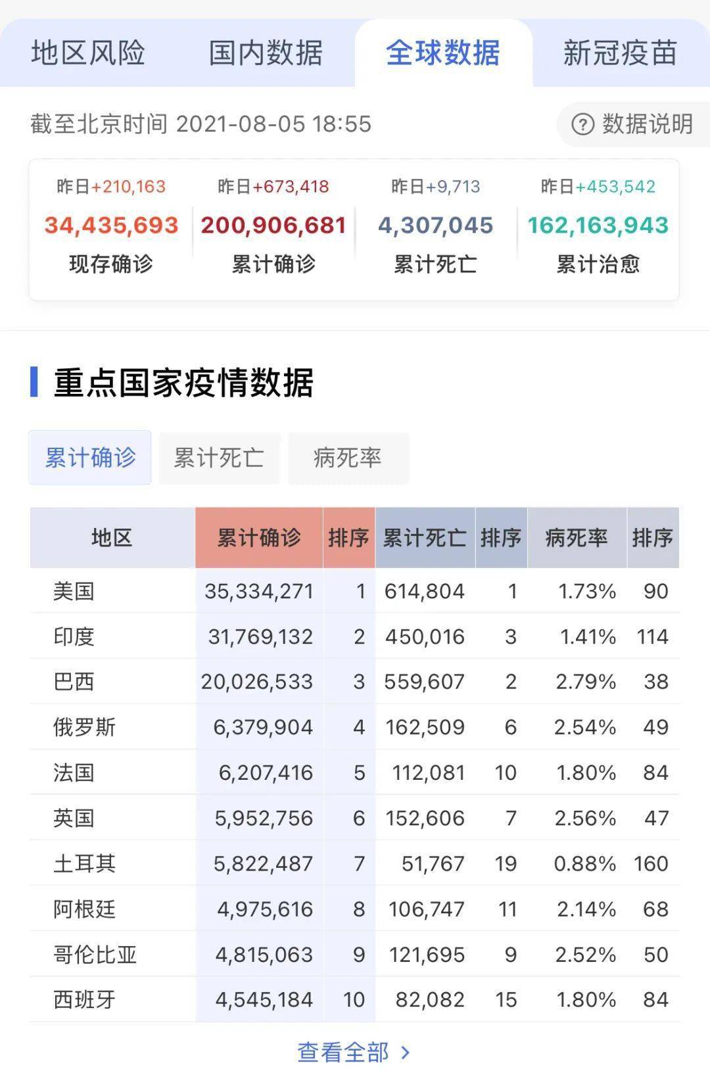Click the 印度 row name
This screenshot has width=710, height=1079.
pyautogui.click(x=74, y=636)
